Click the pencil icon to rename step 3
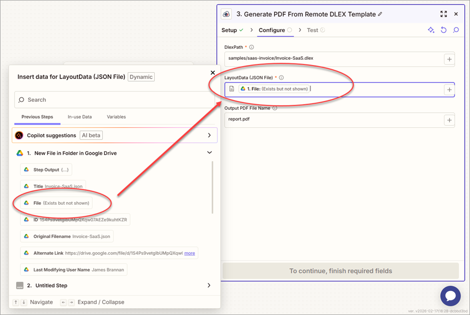470x315 pixels. (x=380, y=15)
